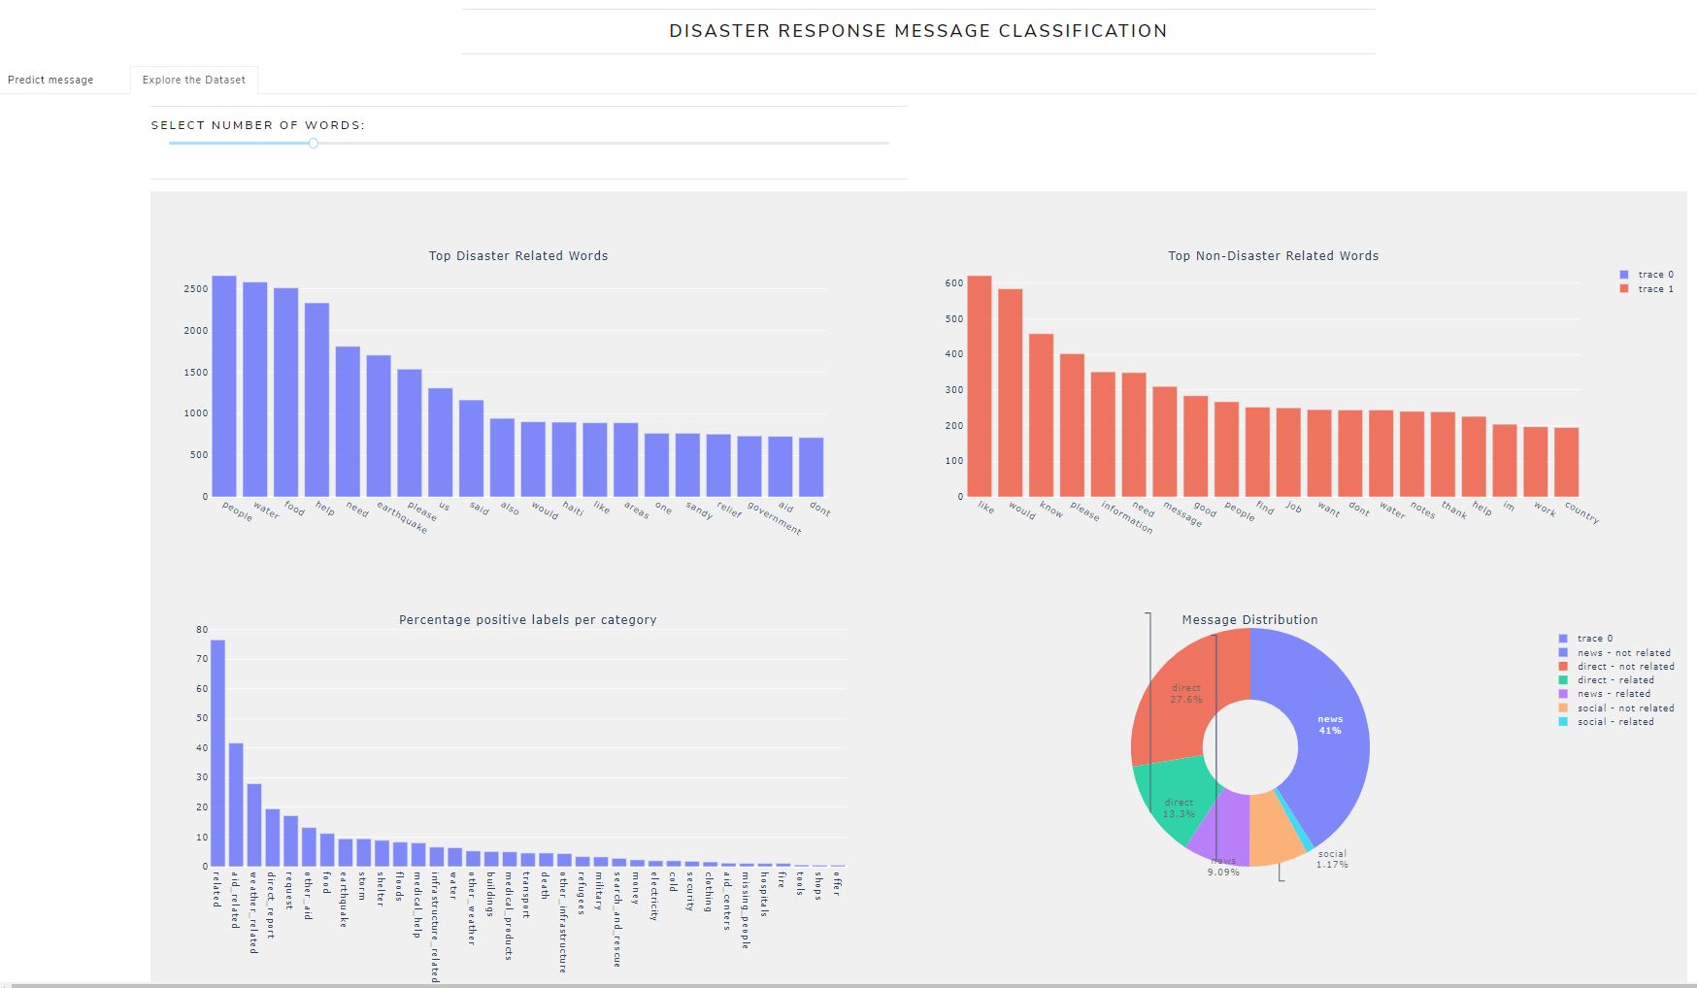This screenshot has width=1697, height=988.
Task: Click the 'like' bar in Non-Disaster Words chart
Action: pyautogui.click(x=980, y=388)
